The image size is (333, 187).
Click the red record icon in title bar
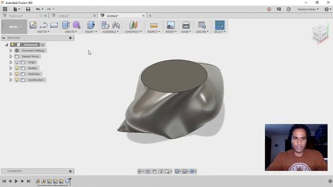[x=269, y=9]
